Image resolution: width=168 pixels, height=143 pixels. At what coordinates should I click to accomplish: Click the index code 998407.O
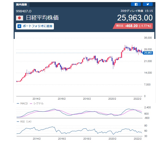tap(24, 11)
